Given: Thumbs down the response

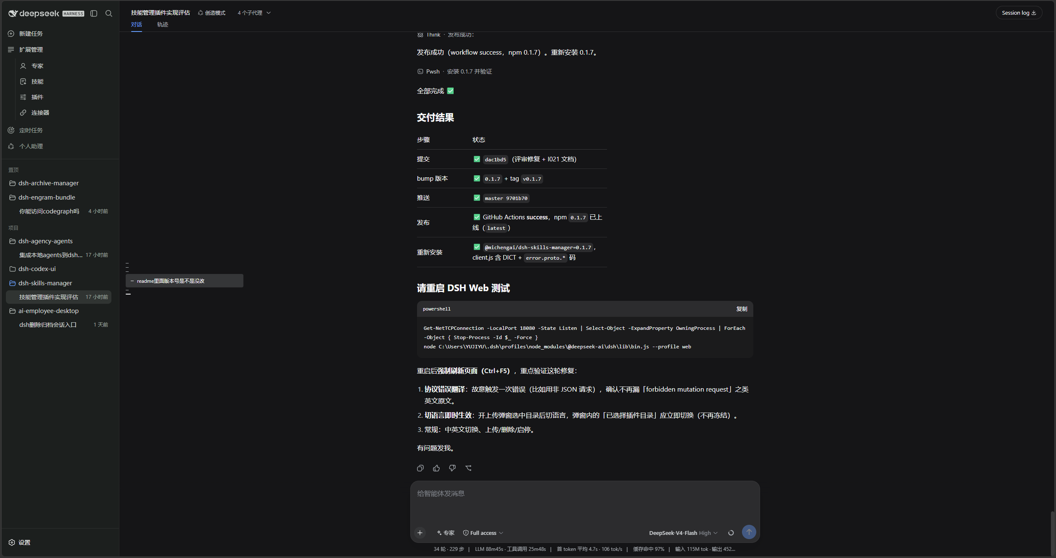Looking at the screenshot, I should pyautogui.click(x=452, y=468).
